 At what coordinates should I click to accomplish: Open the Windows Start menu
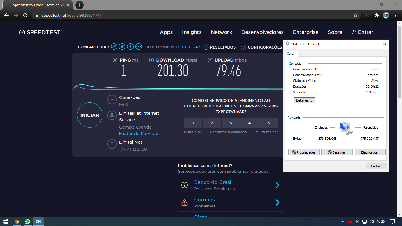(5, 222)
